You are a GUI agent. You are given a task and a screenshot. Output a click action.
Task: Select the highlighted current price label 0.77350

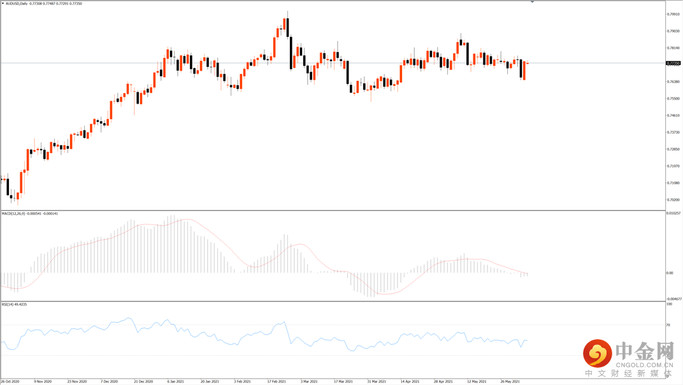(673, 63)
